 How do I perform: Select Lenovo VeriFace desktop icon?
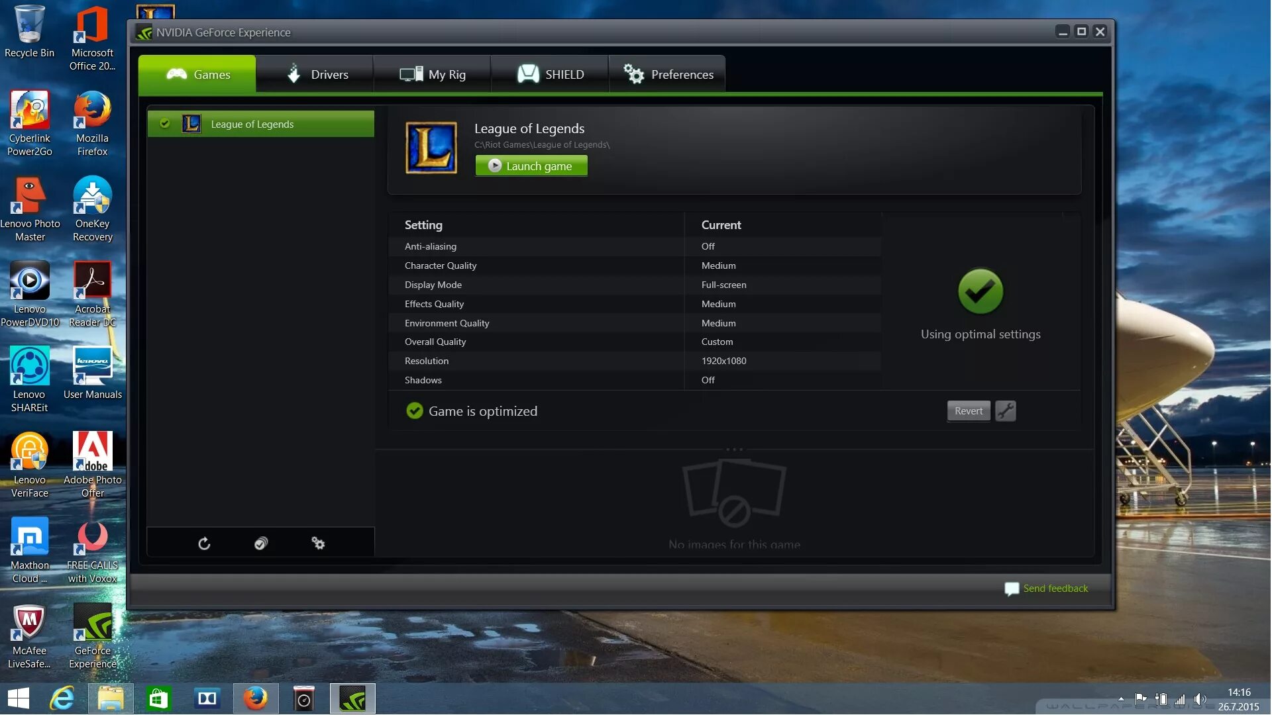29,465
